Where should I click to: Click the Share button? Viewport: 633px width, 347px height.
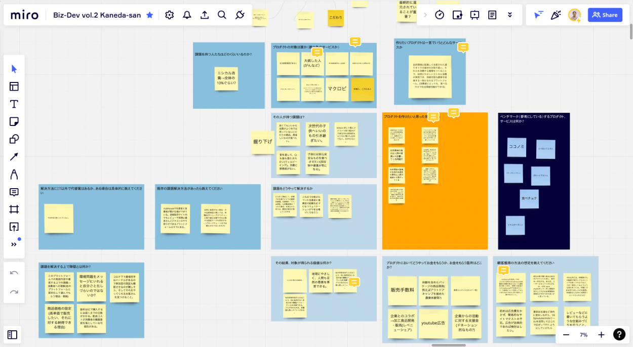tap(605, 15)
